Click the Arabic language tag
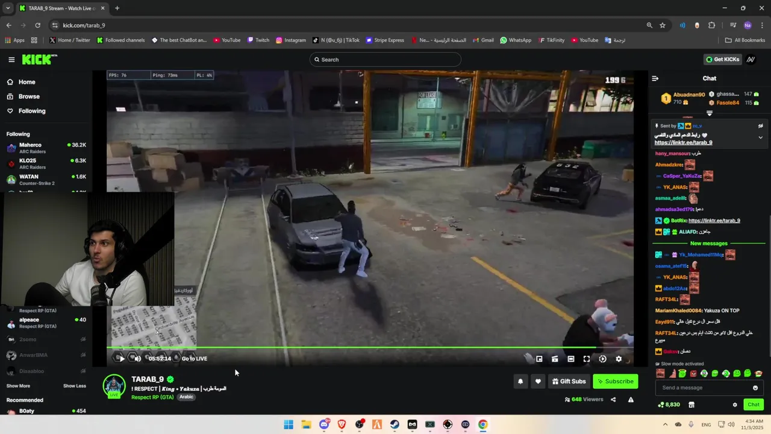Viewport: 771px width, 434px height. (x=187, y=397)
